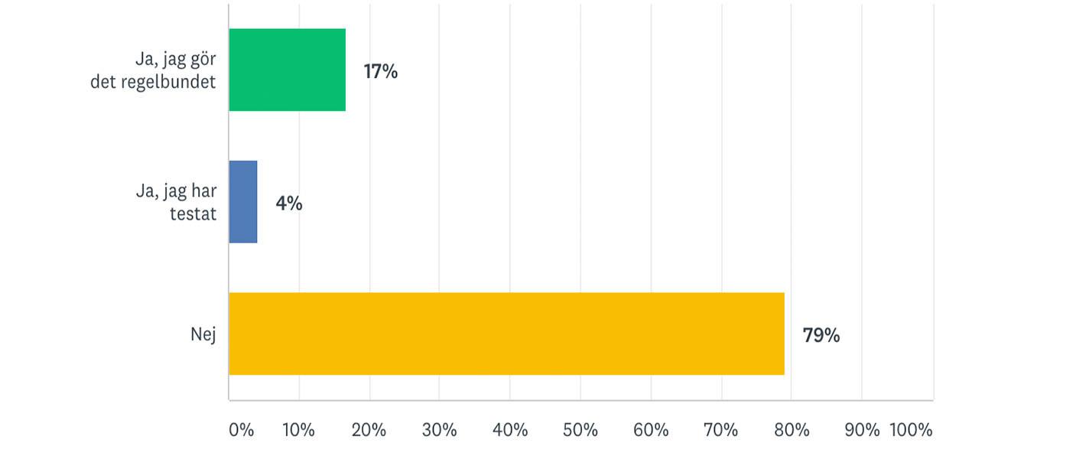Click the 0% axis tick label

242,430
